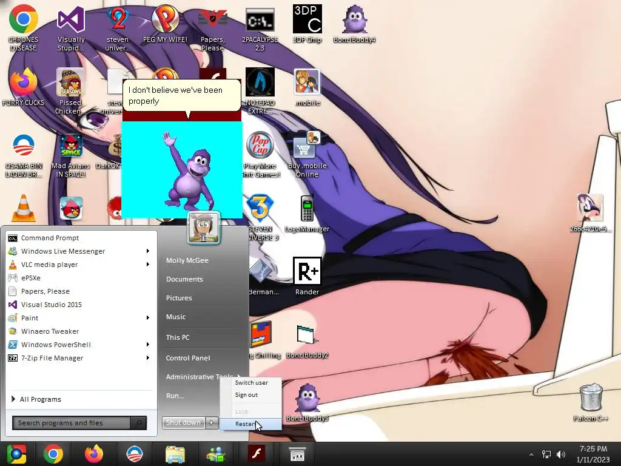The image size is (621, 466).
Task: Choose Sign out from power menu
Action: click(x=251, y=394)
